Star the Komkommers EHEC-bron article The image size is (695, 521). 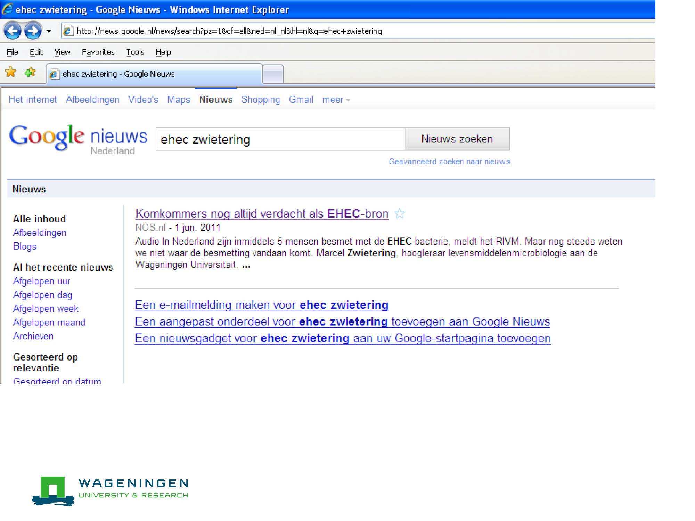tap(400, 214)
